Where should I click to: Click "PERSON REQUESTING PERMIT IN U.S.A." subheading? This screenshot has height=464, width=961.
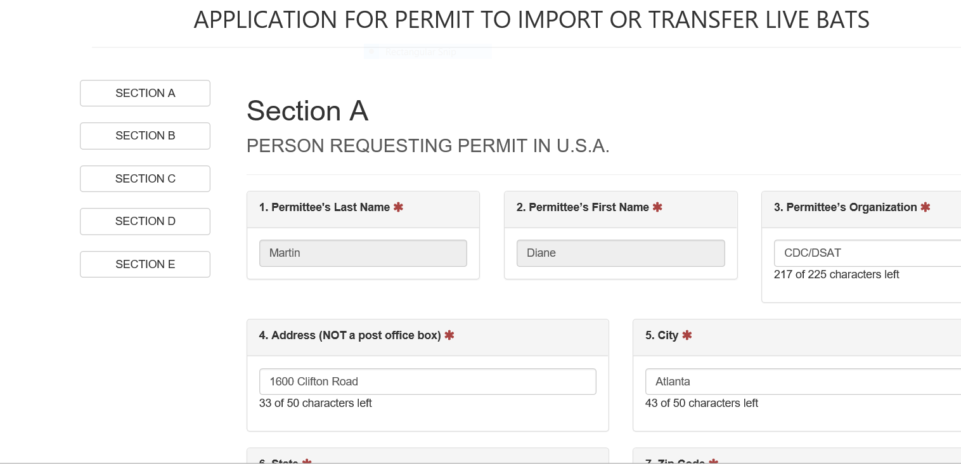(428, 146)
